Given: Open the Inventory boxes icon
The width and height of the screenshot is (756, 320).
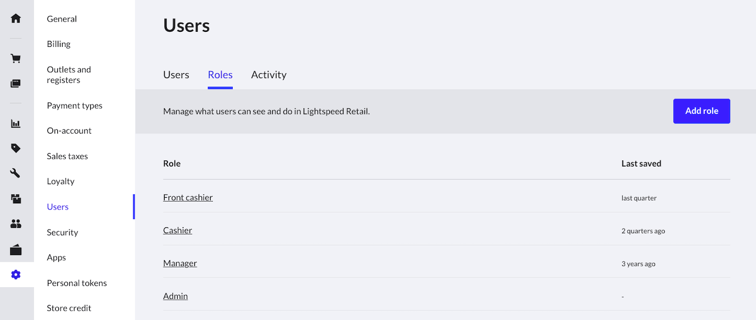Looking at the screenshot, I should pos(16,199).
